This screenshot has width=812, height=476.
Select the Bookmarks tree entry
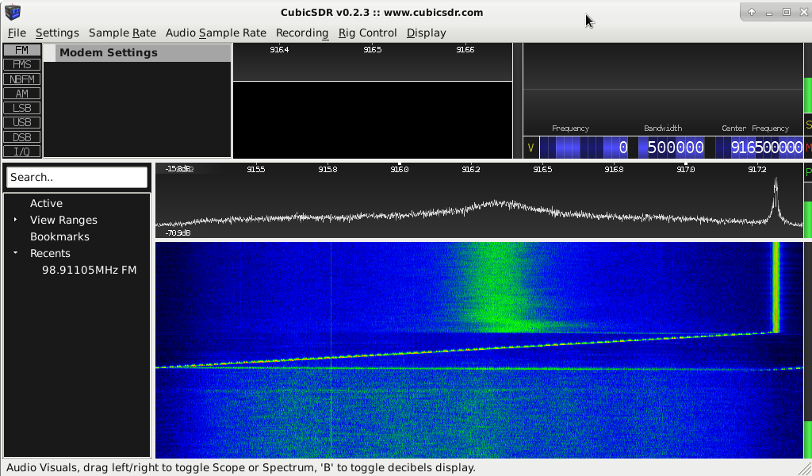tap(59, 236)
